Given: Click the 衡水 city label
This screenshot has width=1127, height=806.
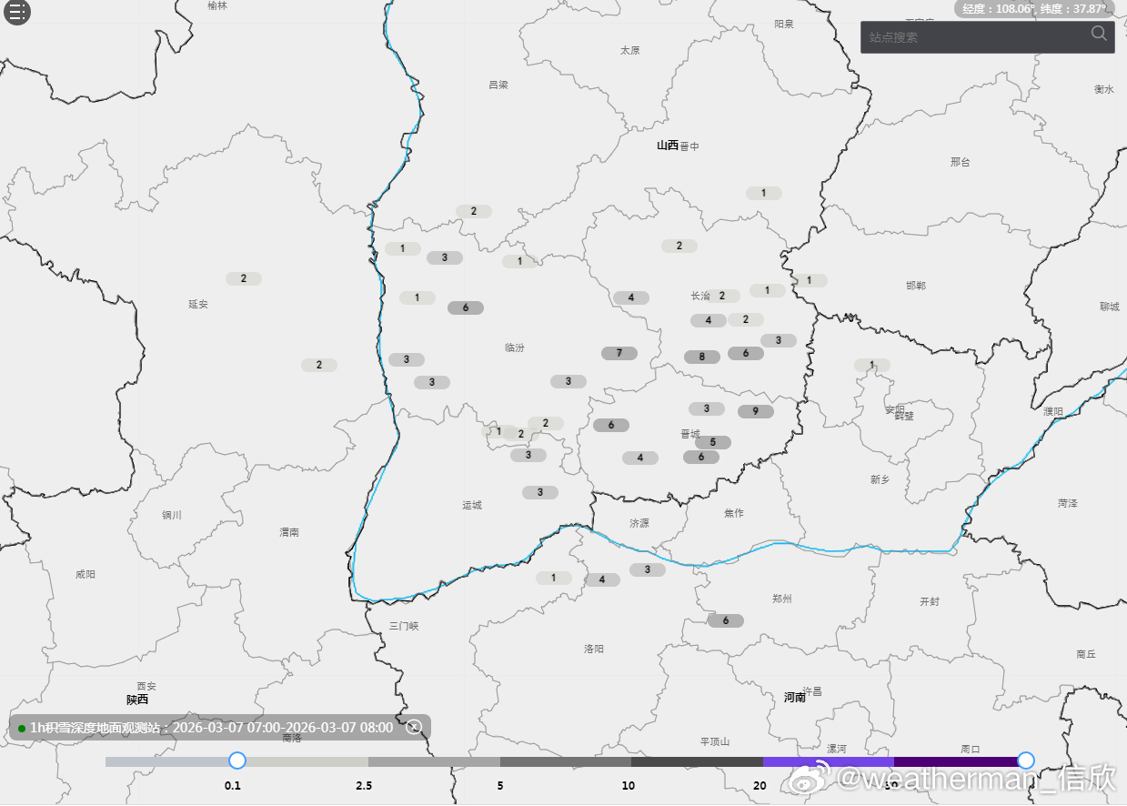Looking at the screenshot, I should [x=1104, y=89].
